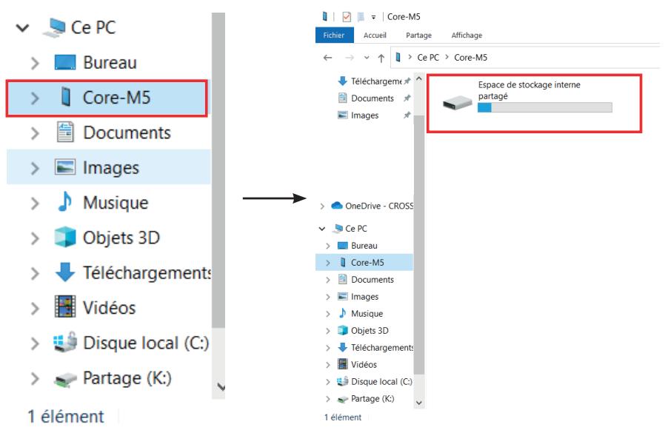The width and height of the screenshot is (665, 430).
Task: Click the large '1 élément' status text
Action: click(x=66, y=417)
